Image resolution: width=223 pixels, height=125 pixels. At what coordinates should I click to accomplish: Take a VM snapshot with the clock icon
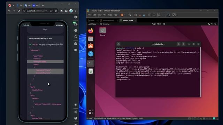coord(136,15)
